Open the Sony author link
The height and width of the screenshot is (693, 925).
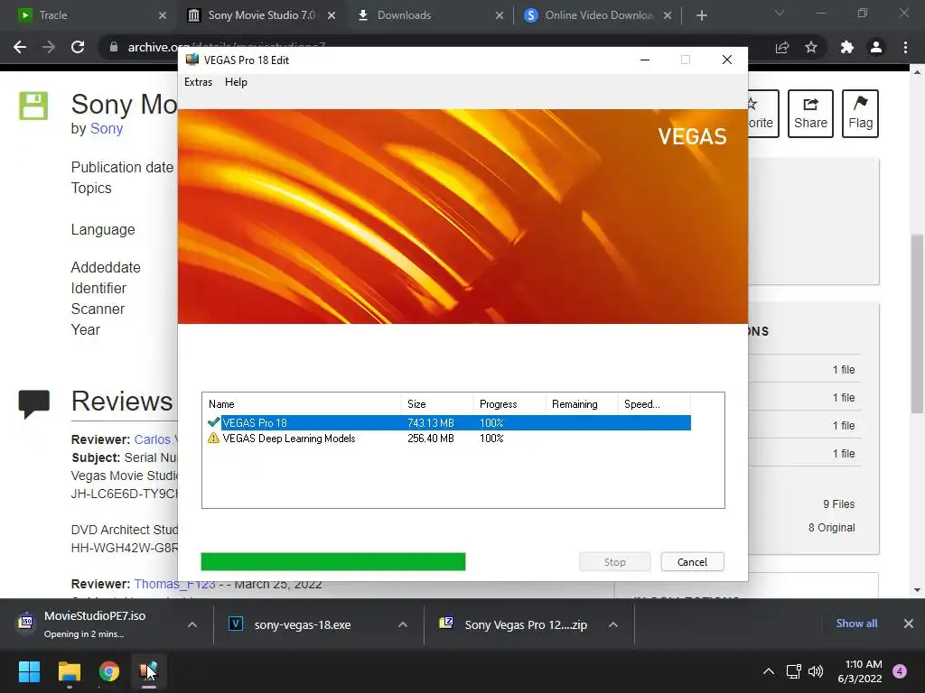pyautogui.click(x=107, y=128)
